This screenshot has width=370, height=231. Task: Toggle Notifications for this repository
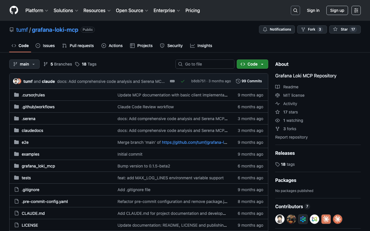(277, 29)
